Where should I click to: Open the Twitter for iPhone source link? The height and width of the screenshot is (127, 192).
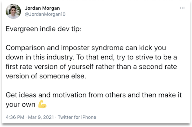[77, 117]
